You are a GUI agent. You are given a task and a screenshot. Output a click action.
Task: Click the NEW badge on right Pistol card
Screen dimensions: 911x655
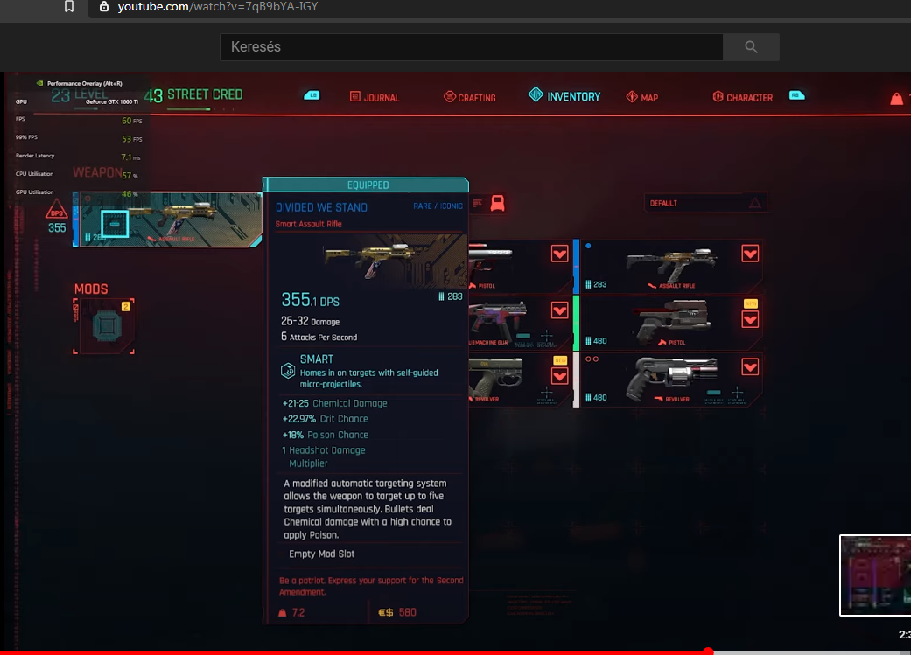[x=751, y=303]
